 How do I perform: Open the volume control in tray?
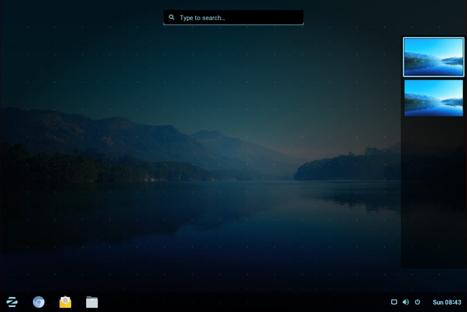click(x=405, y=302)
